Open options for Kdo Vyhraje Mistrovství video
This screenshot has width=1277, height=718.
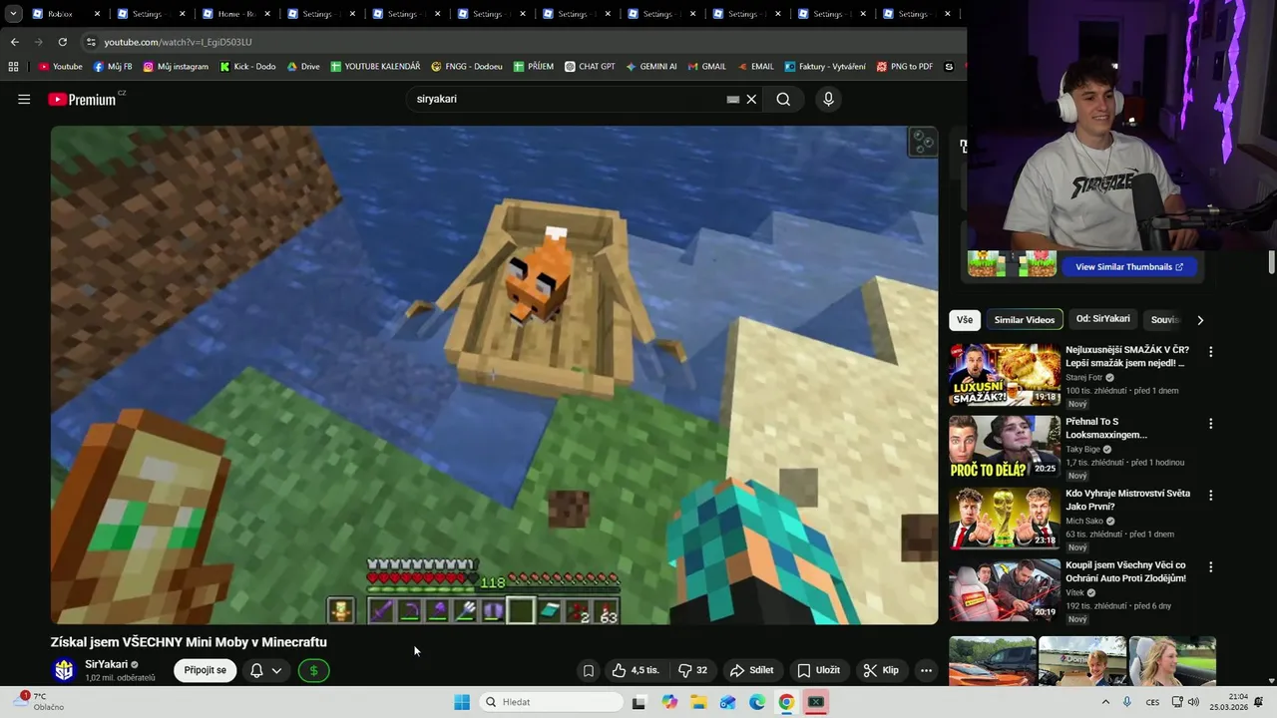point(1210,496)
